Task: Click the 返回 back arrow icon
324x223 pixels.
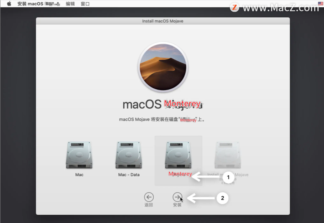Action: click(149, 197)
